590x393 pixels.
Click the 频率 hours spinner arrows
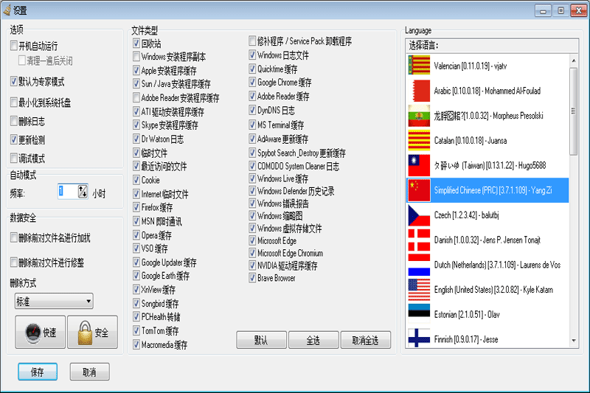pyautogui.click(x=83, y=192)
